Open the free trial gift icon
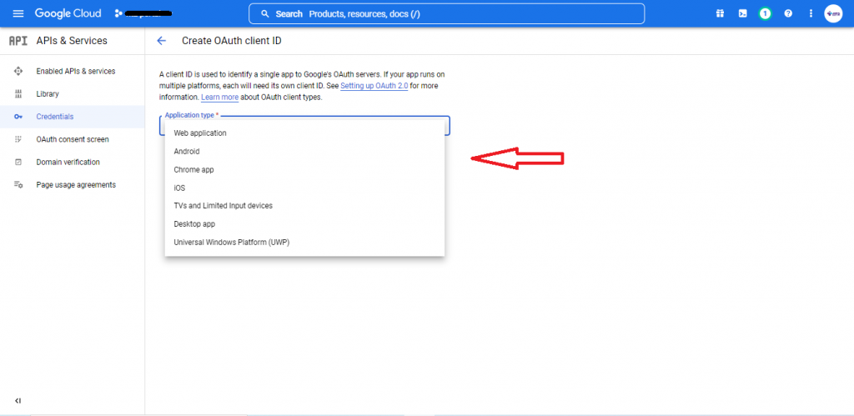Viewport: 854px width, 416px height. coord(720,13)
